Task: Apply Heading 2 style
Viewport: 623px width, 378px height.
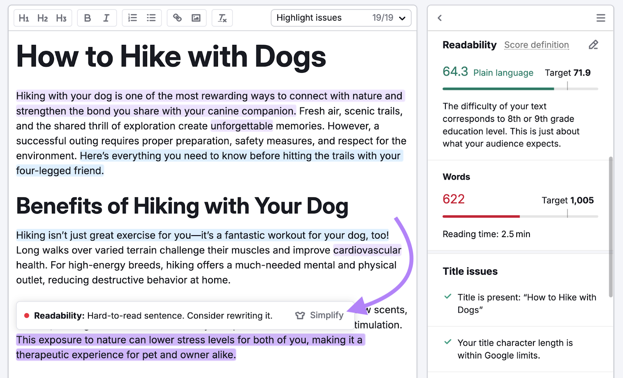Action: tap(42, 18)
